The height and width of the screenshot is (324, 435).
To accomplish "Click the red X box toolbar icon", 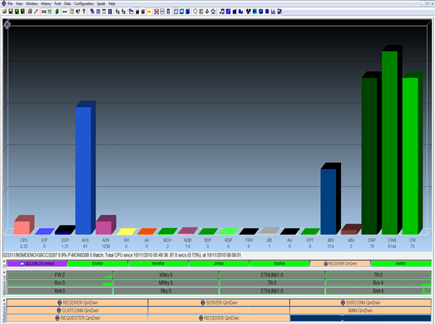I will tap(158, 12).
